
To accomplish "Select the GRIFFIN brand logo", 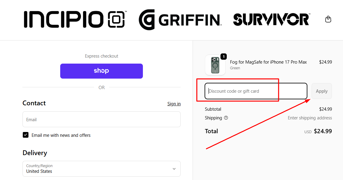I will pos(180,19).
